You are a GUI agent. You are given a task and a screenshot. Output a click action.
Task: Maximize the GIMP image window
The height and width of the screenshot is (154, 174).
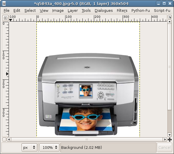click(164, 4)
